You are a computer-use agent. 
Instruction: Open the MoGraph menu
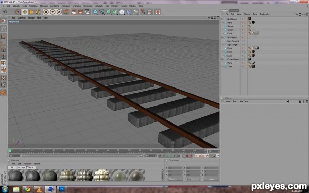98,6
